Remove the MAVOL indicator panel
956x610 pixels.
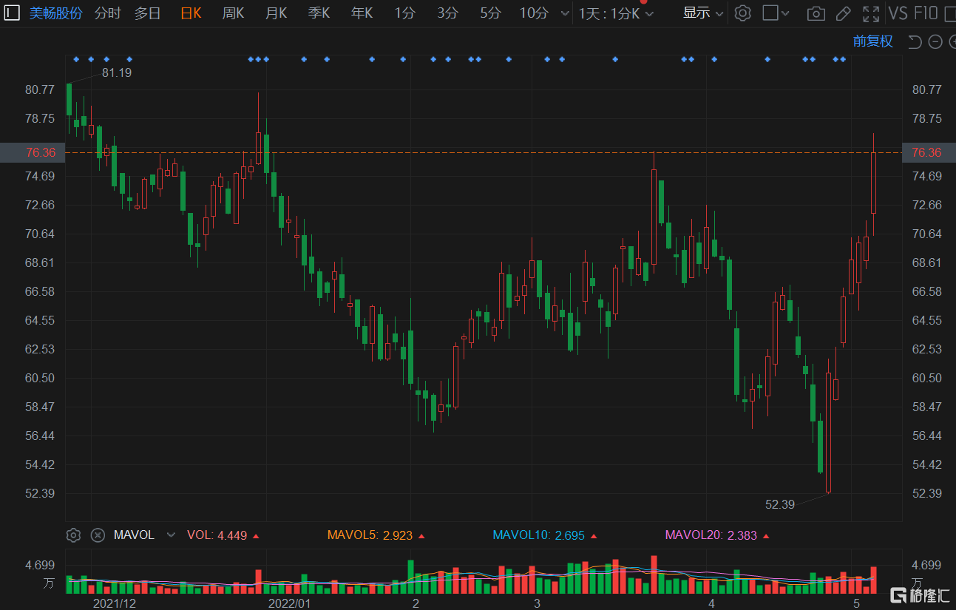(98, 535)
